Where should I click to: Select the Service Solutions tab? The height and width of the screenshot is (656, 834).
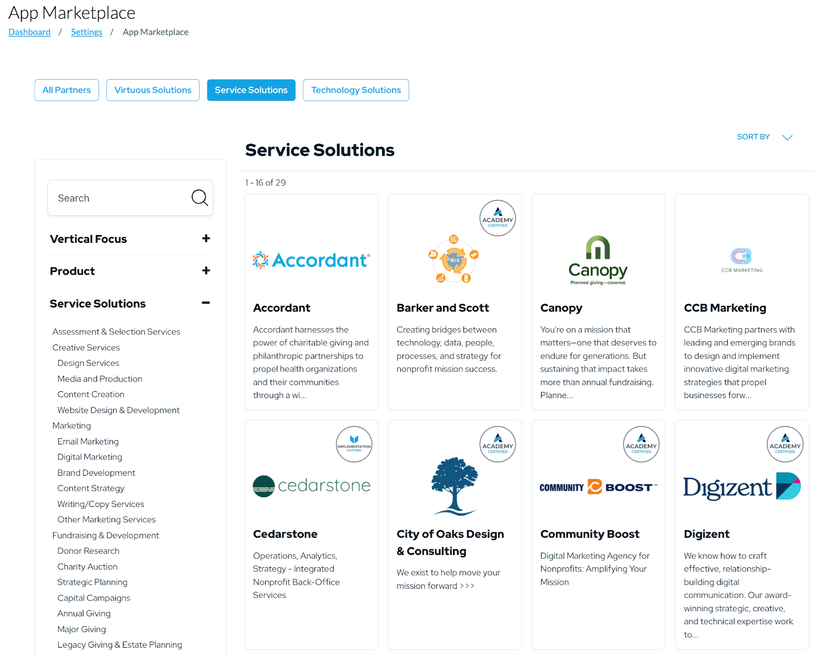[x=251, y=90]
